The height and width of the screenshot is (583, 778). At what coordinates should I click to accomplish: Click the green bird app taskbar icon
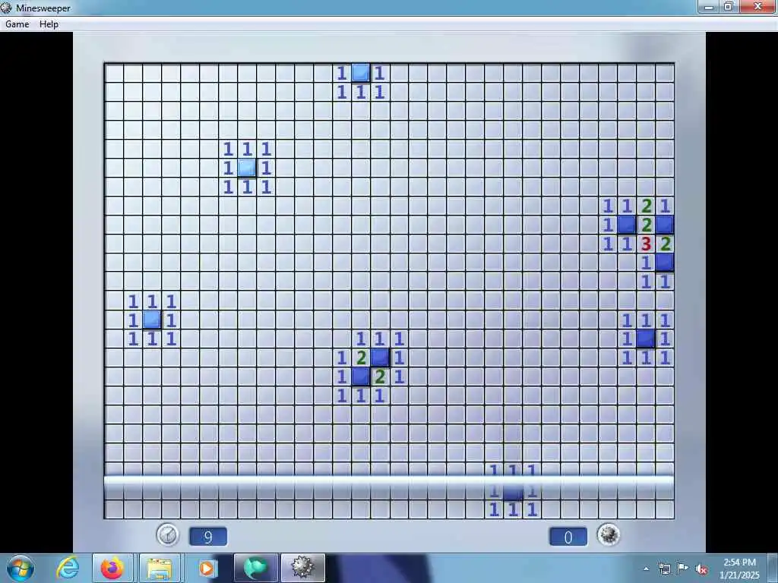pos(256,568)
